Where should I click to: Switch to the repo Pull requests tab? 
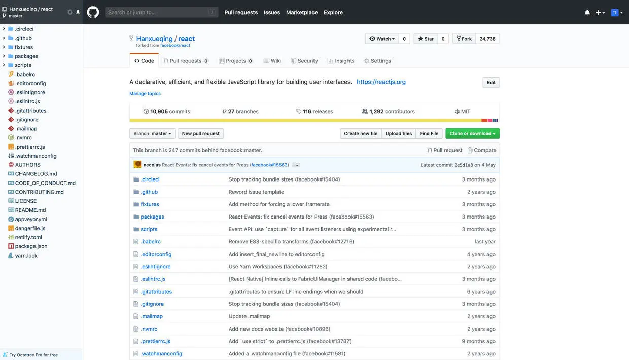click(x=186, y=61)
